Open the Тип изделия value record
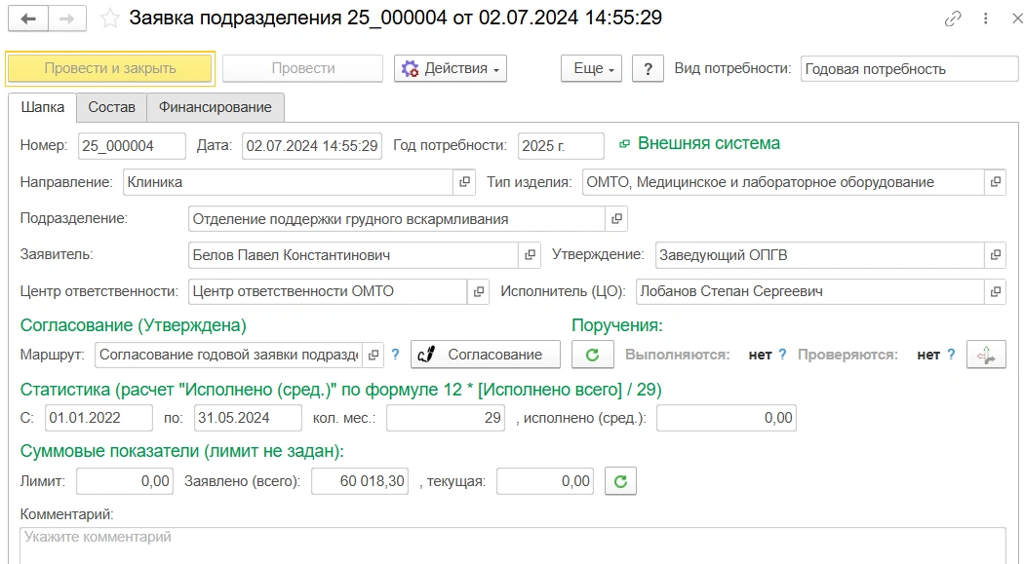 click(996, 182)
